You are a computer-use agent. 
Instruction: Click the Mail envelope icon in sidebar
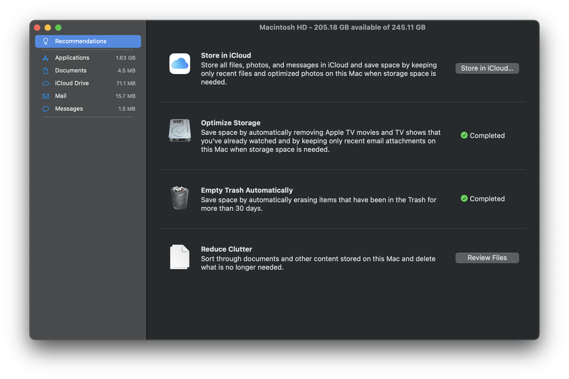tap(46, 96)
